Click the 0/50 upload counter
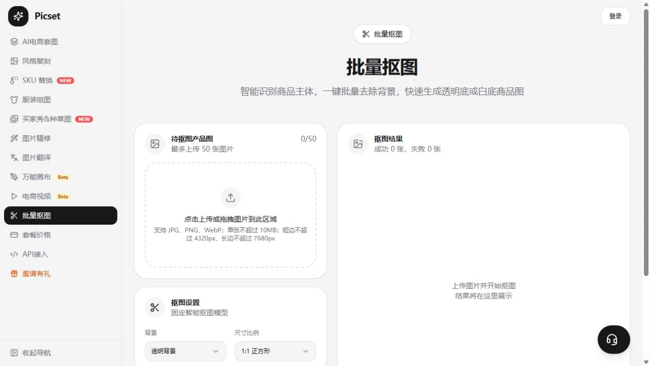 pos(308,139)
